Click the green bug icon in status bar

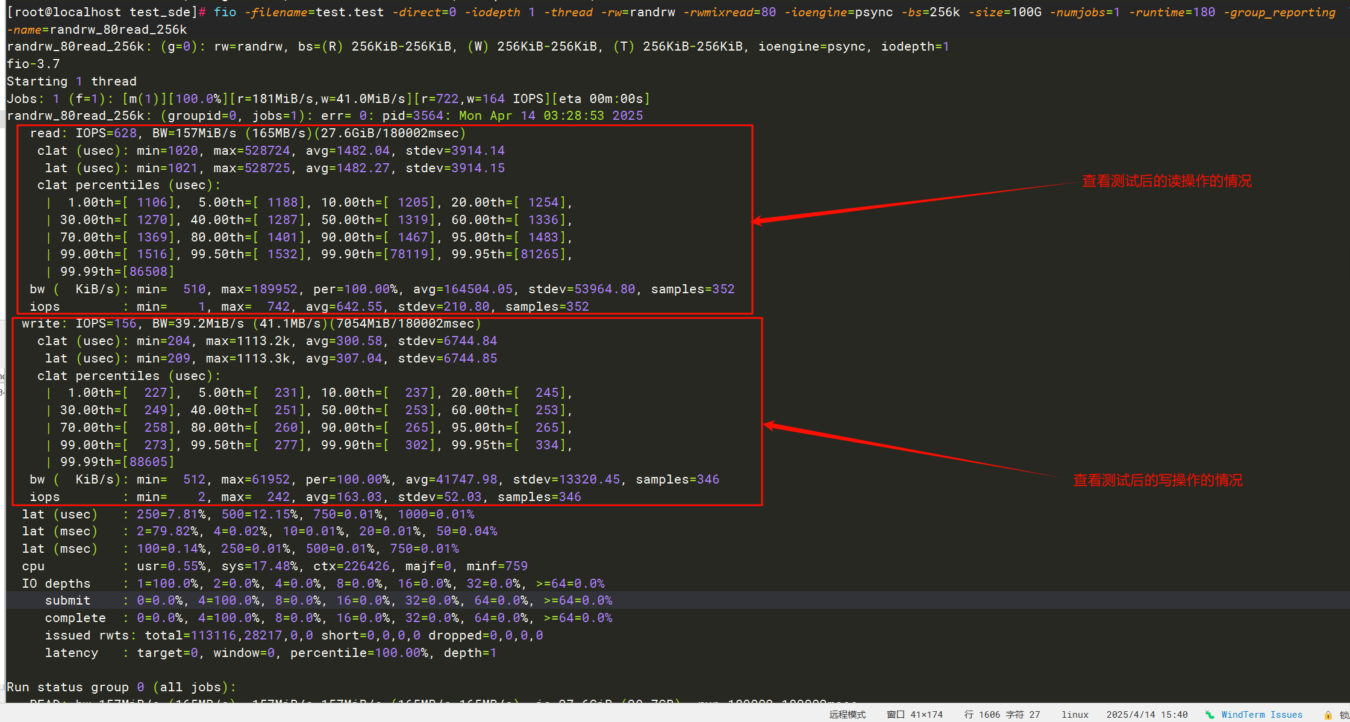[1210, 715]
